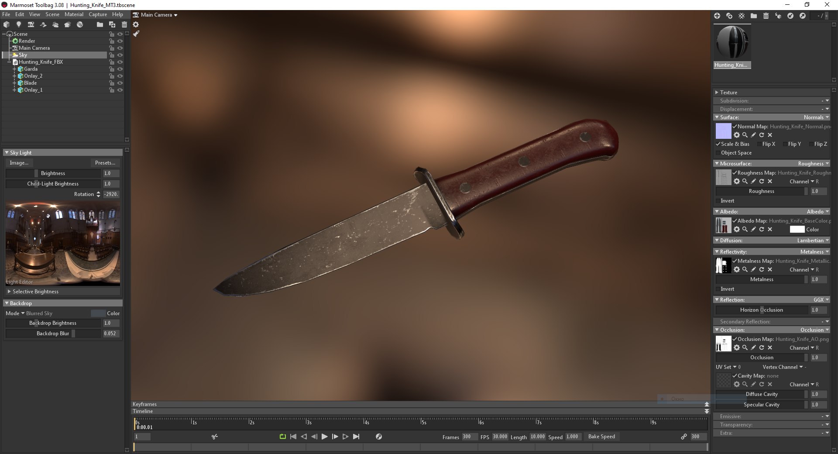Open the File menu

tap(6, 14)
